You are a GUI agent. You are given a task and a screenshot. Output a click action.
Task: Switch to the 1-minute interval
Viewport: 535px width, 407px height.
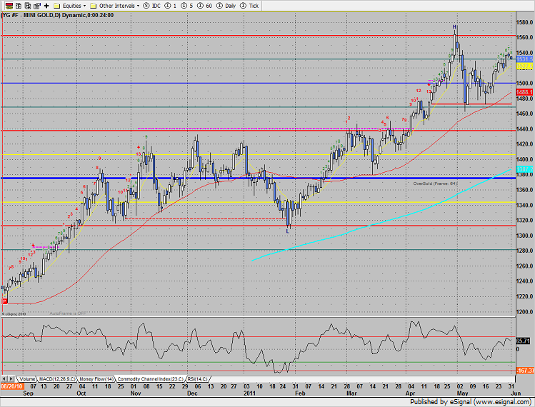coord(171,6)
